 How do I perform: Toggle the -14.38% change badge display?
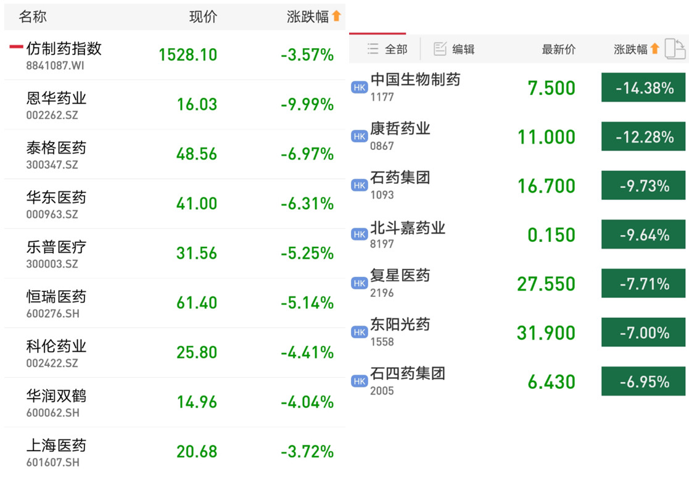pyautogui.click(x=643, y=88)
